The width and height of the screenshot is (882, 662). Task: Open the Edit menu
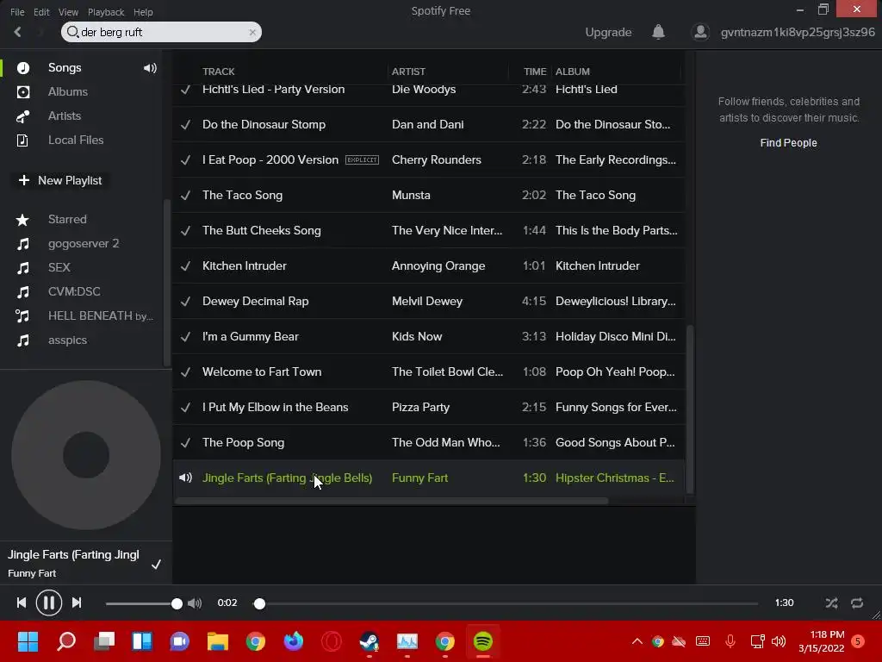[41, 12]
